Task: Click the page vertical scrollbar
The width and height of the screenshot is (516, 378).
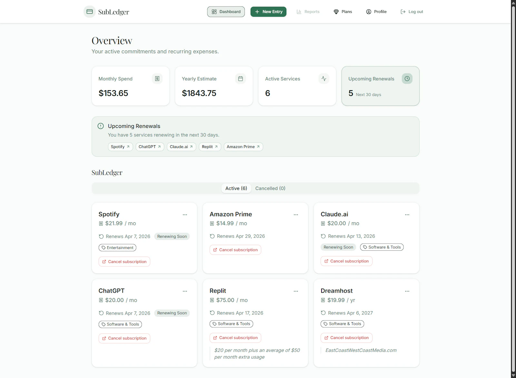Action: point(513,189)
